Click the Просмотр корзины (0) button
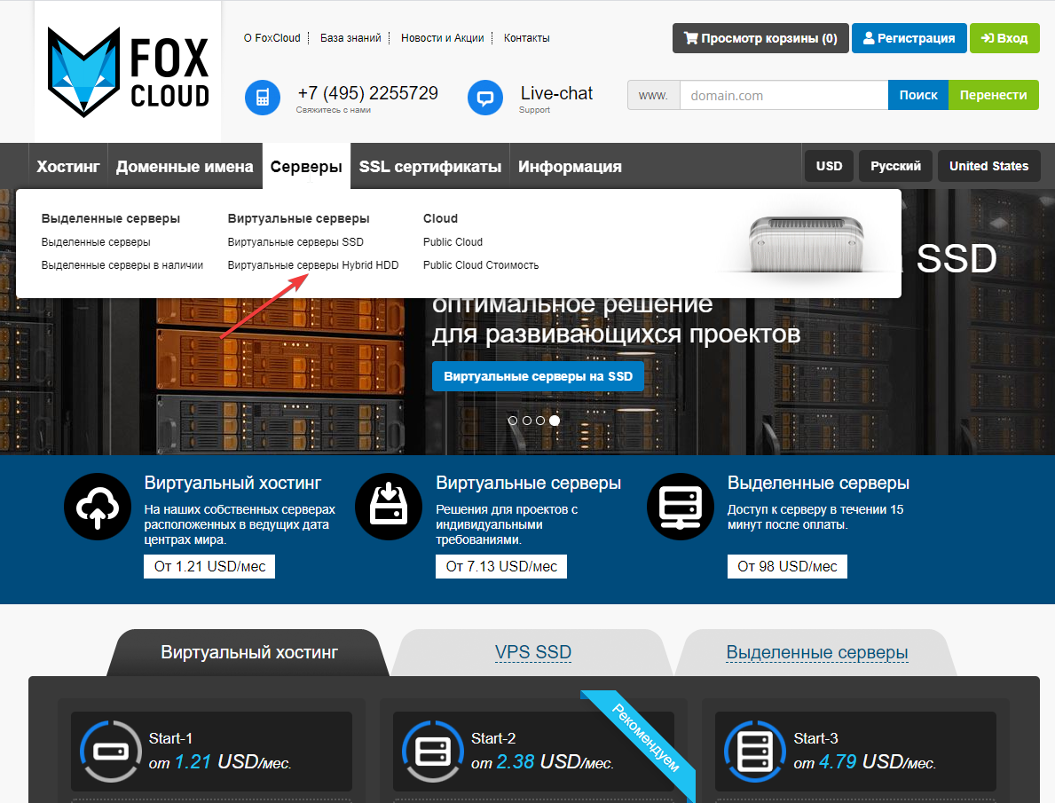Image resolution: width=1055 pixels, height=803 pixels. 760,38
